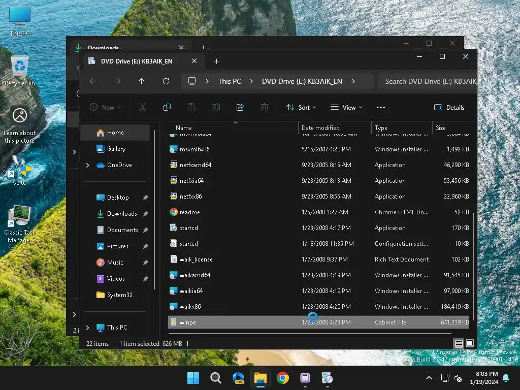520x390 pixels.
Task: Toggle the Details pane button
Action: (449, 108)
